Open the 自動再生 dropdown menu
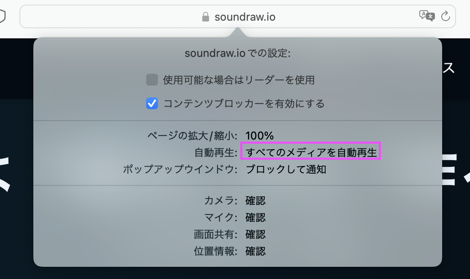The width and height of the screenshot is (470, 279). [311, 153]
